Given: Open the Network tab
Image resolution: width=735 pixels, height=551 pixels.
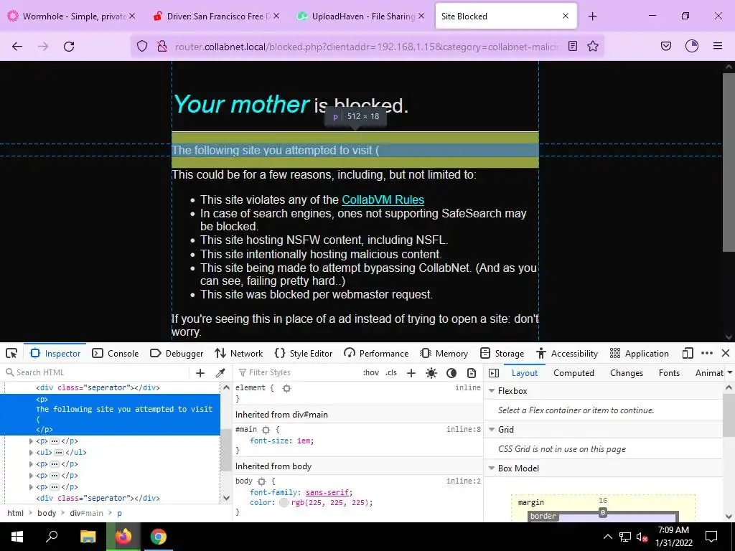Looking at the screenshot, I should click(x=238, y=353).
